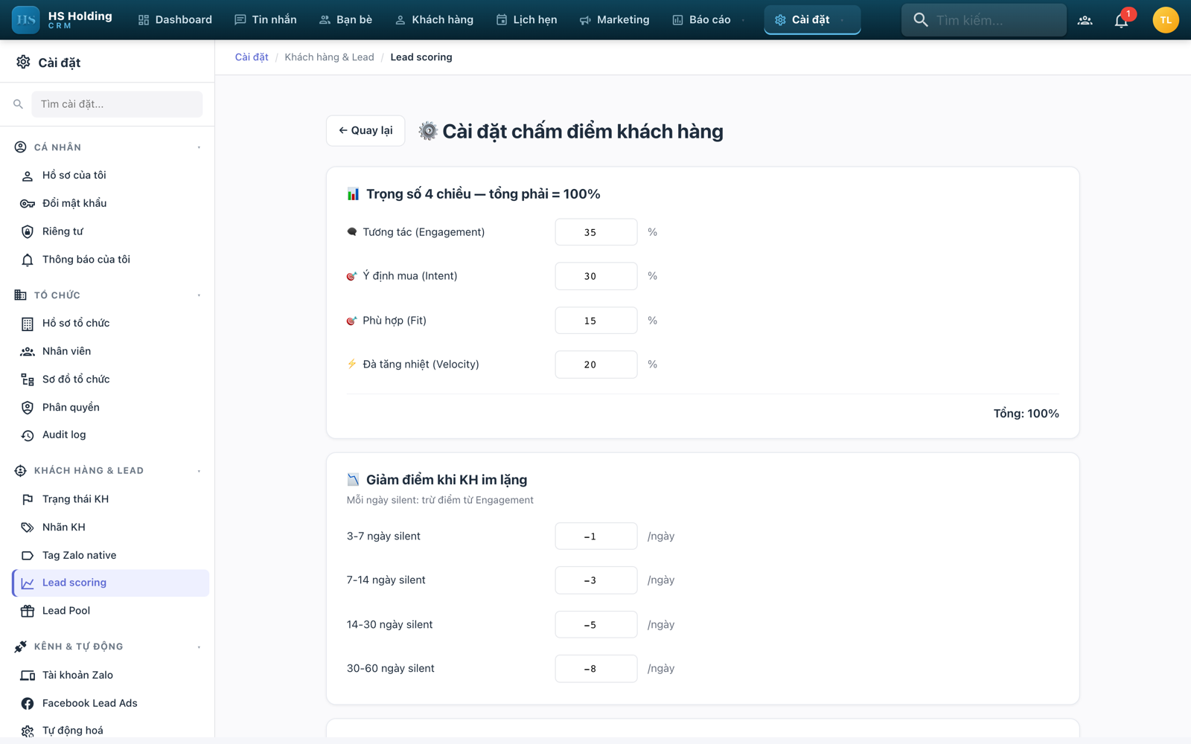Edit the Tương tác (Engagement) weight field
1191x744 pixels.
(596, 232)
